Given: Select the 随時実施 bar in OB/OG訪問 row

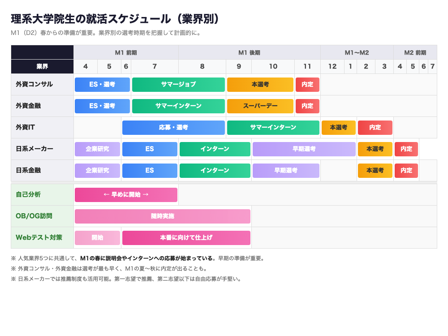Looking at the screenshot, I should click(x=162, y=216).
